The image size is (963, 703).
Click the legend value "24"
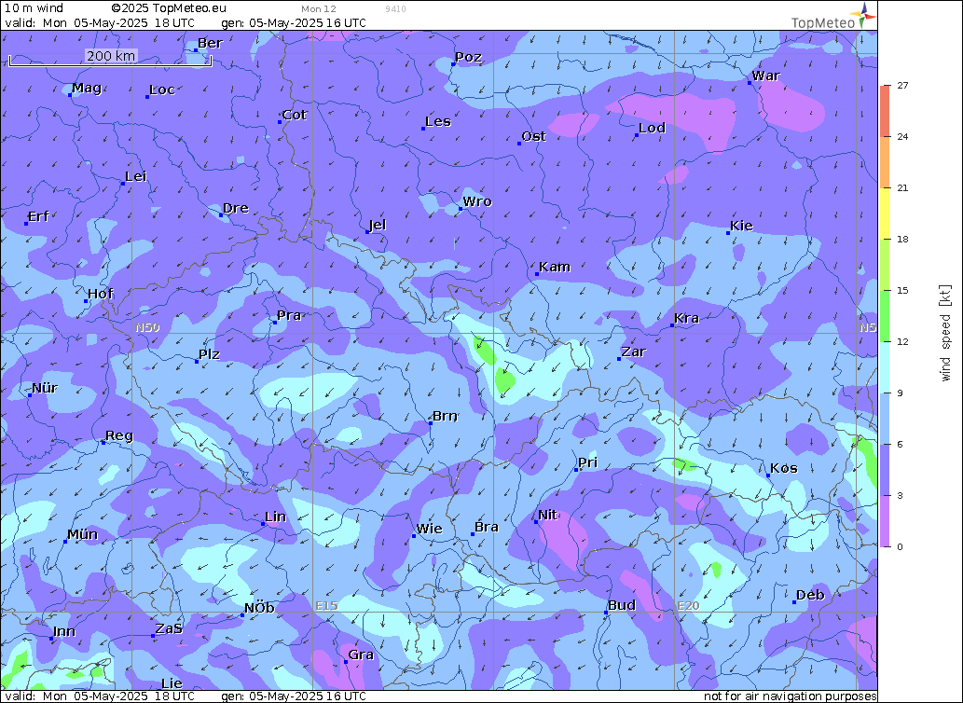[902, 136]
